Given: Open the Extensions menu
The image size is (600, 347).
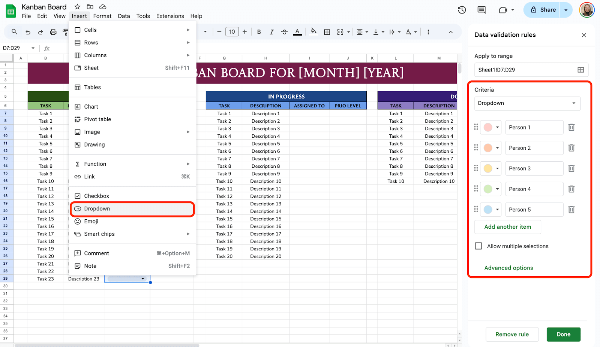Looking at the screenshot, I should 170,16.
